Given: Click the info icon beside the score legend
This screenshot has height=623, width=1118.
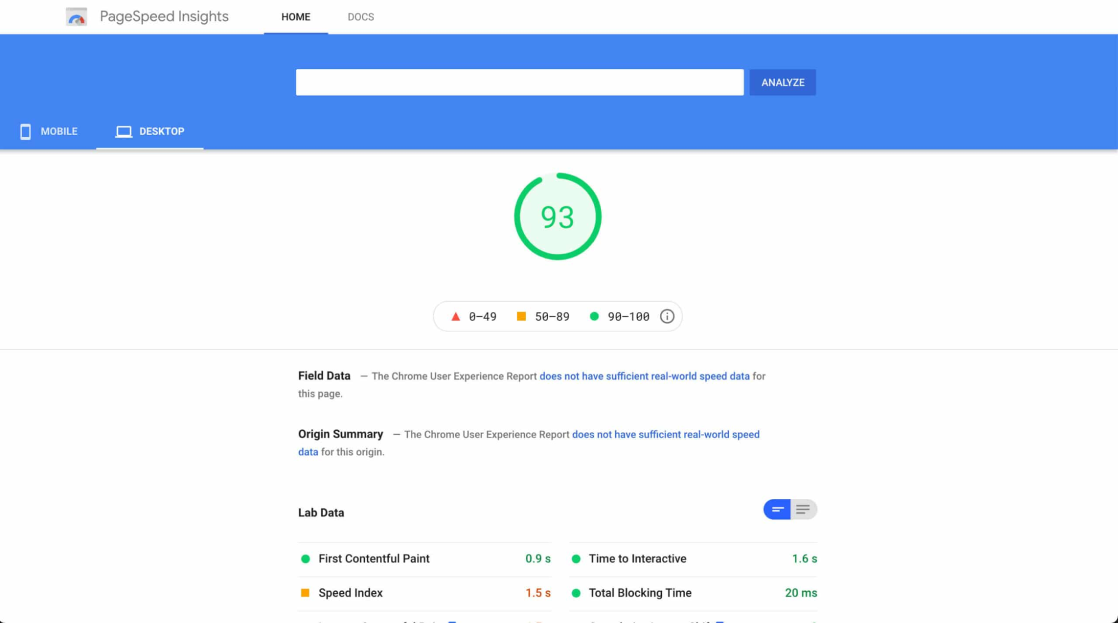Looking at the screenshot, I should coord(667,316).
